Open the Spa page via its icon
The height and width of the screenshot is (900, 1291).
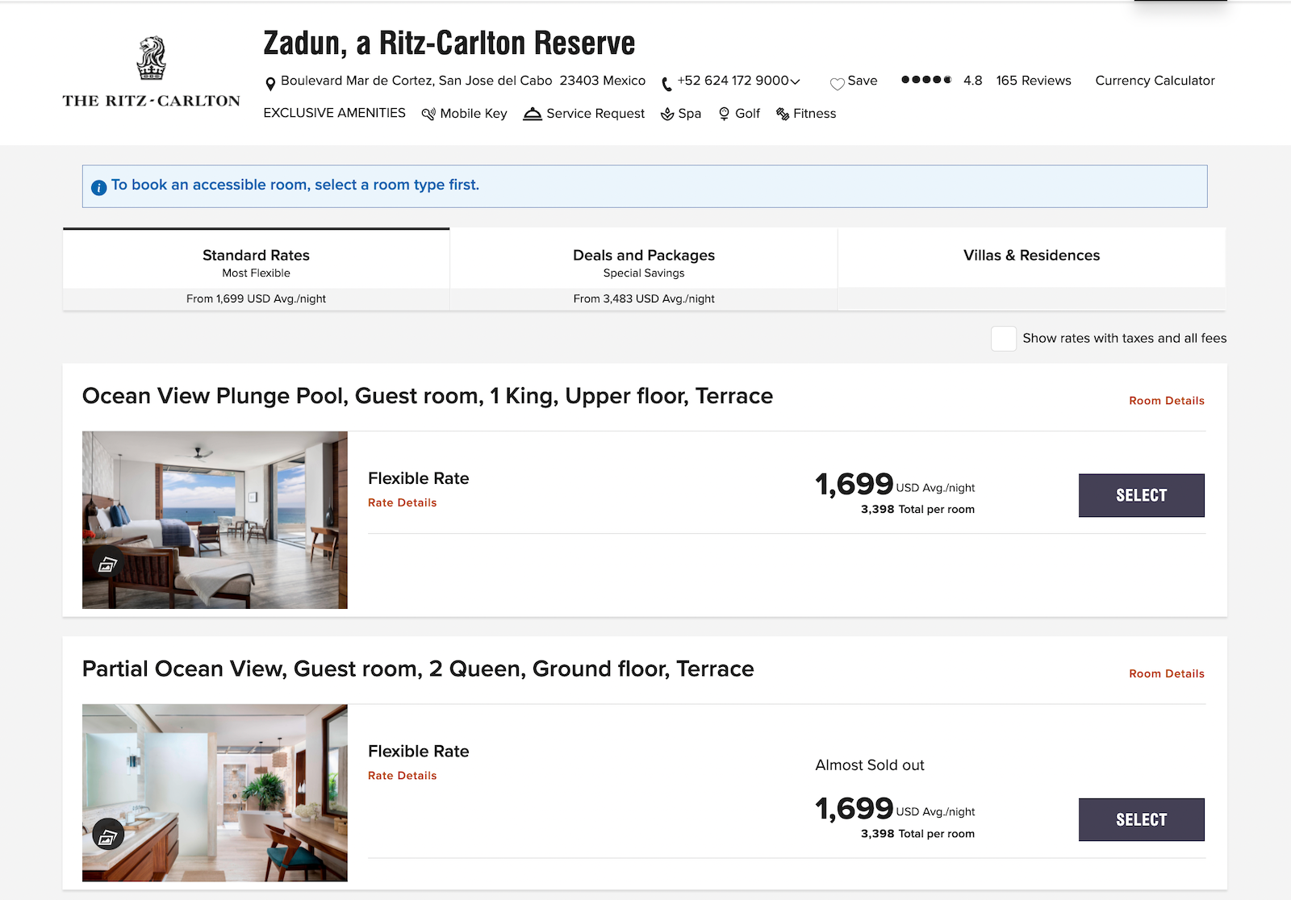[x=667, y=114]
